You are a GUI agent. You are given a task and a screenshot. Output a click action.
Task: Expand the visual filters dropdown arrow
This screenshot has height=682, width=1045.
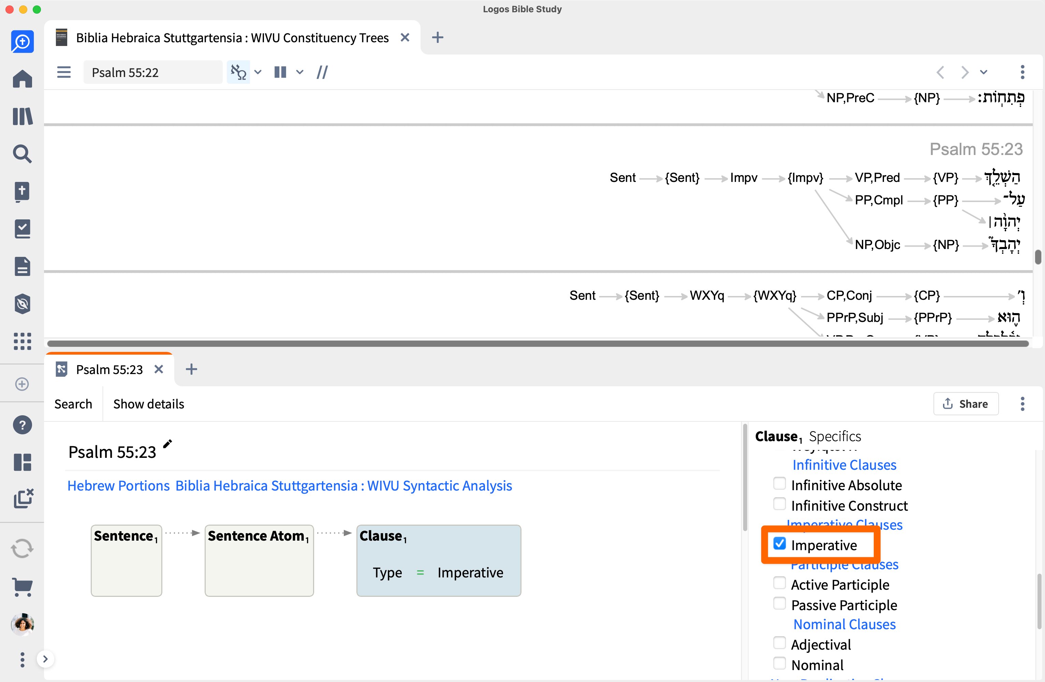point(258,72)
